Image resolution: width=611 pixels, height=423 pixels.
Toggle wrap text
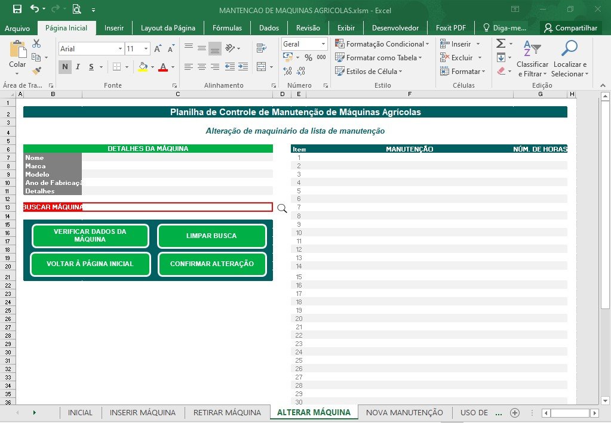tap(262, 48)
